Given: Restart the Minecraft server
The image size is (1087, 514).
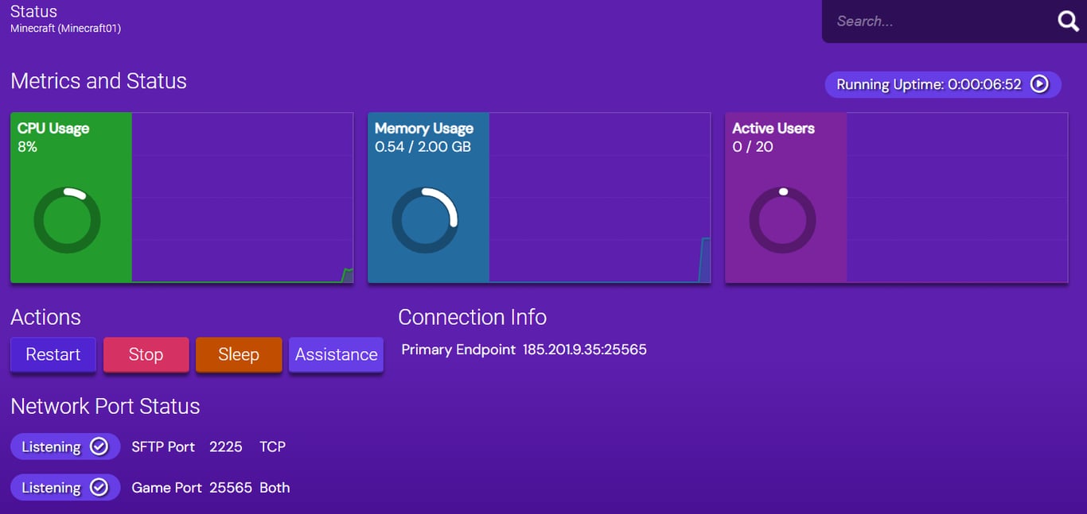Looking at the screenshot, I should 53,354.
